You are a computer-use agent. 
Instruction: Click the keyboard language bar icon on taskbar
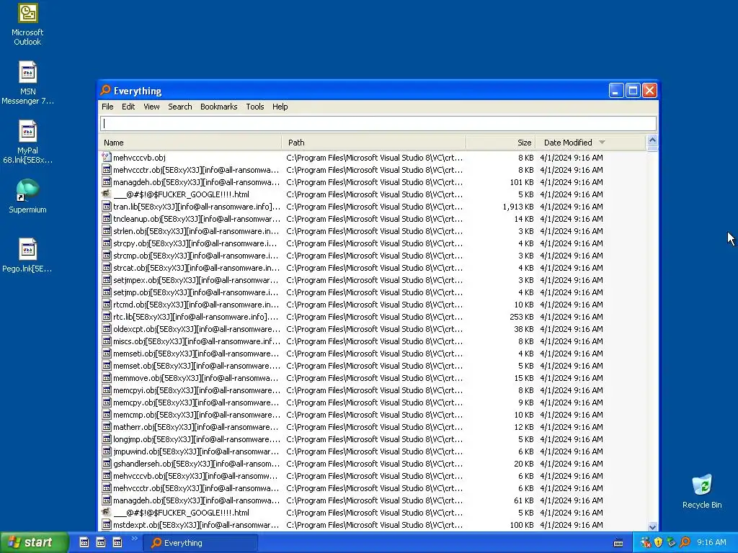point(618,543)
